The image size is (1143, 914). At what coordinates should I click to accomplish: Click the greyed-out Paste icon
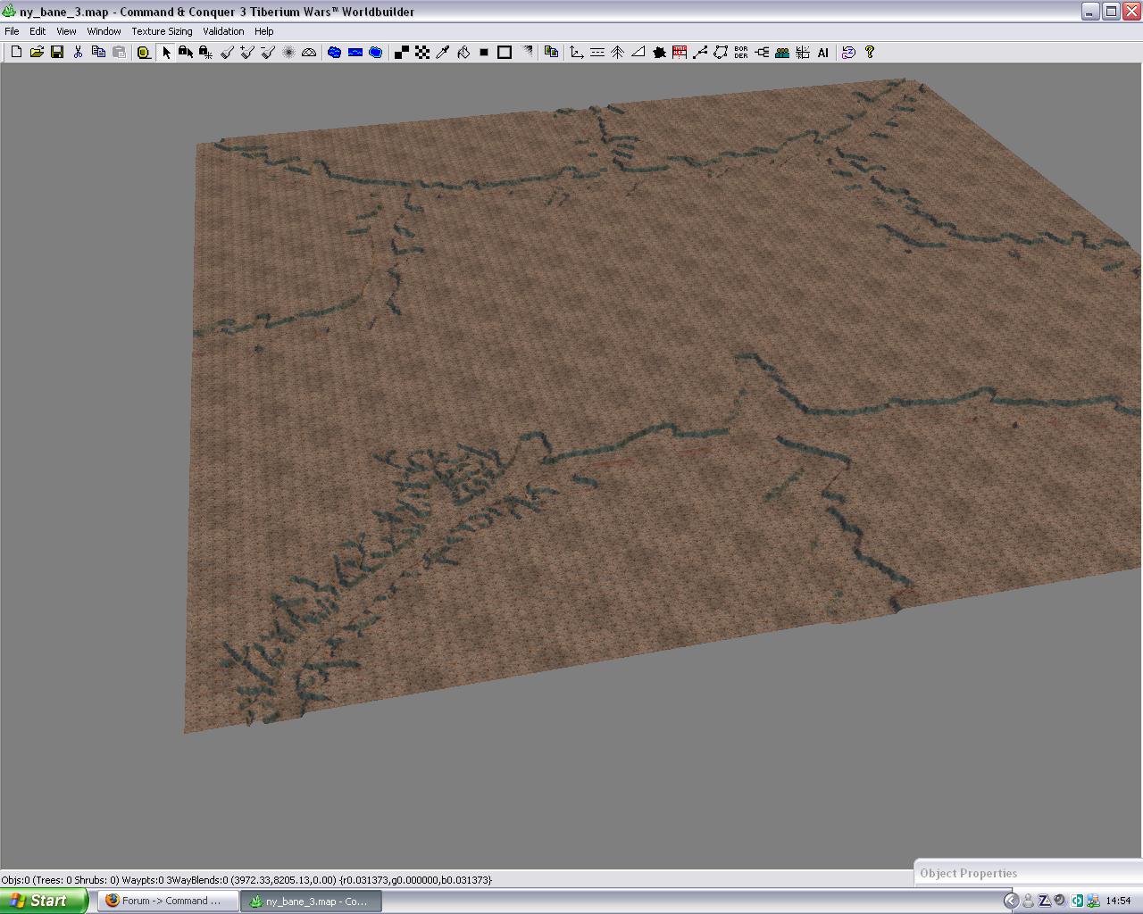[x=119, y=53]
